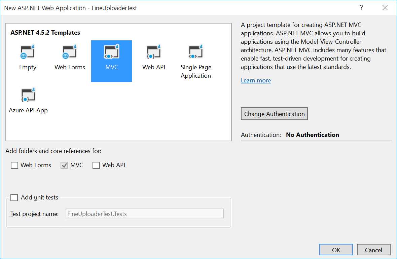Screen dimensions: 397x259
Task: Pick the Web API template icon
Action: (x=153, y=52)
